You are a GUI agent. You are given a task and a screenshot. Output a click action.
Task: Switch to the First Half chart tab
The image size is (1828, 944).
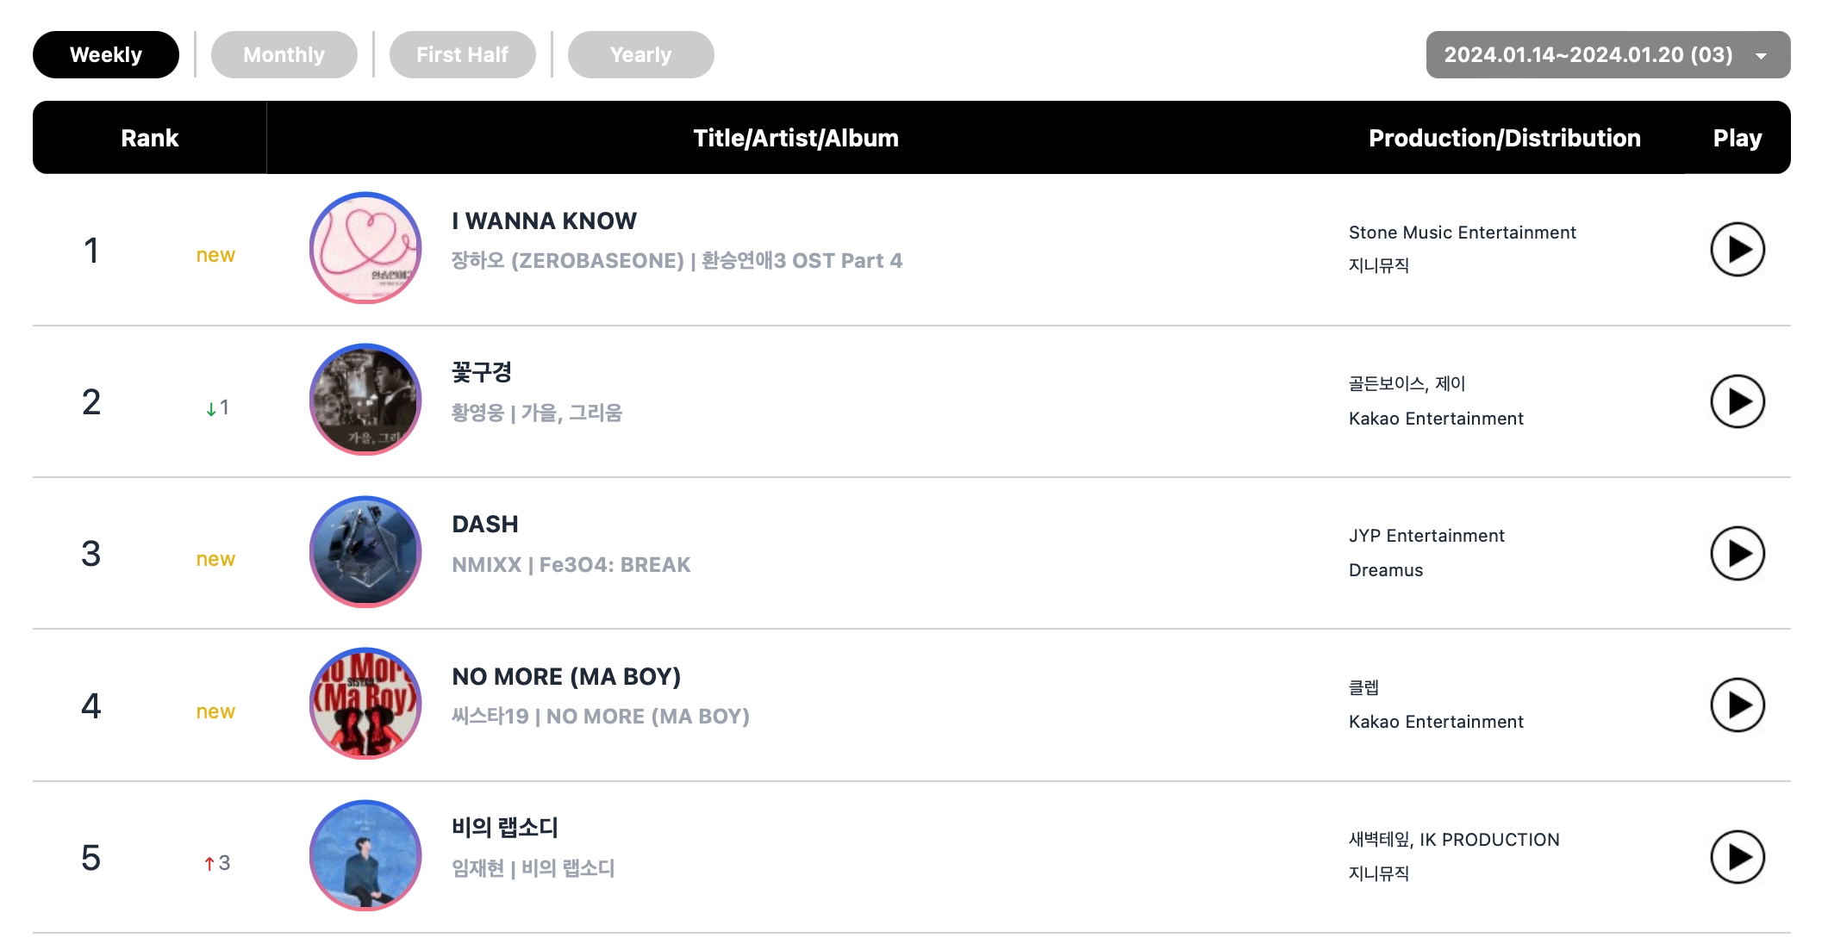462,55
